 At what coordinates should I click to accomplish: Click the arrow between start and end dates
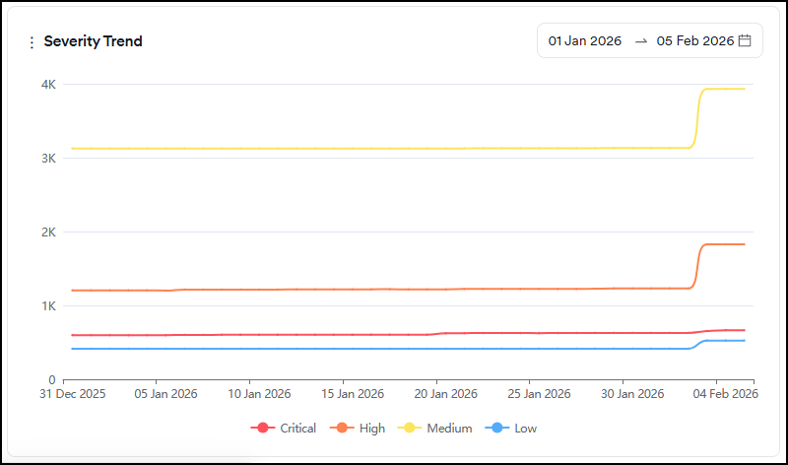[x=641, y=41]
